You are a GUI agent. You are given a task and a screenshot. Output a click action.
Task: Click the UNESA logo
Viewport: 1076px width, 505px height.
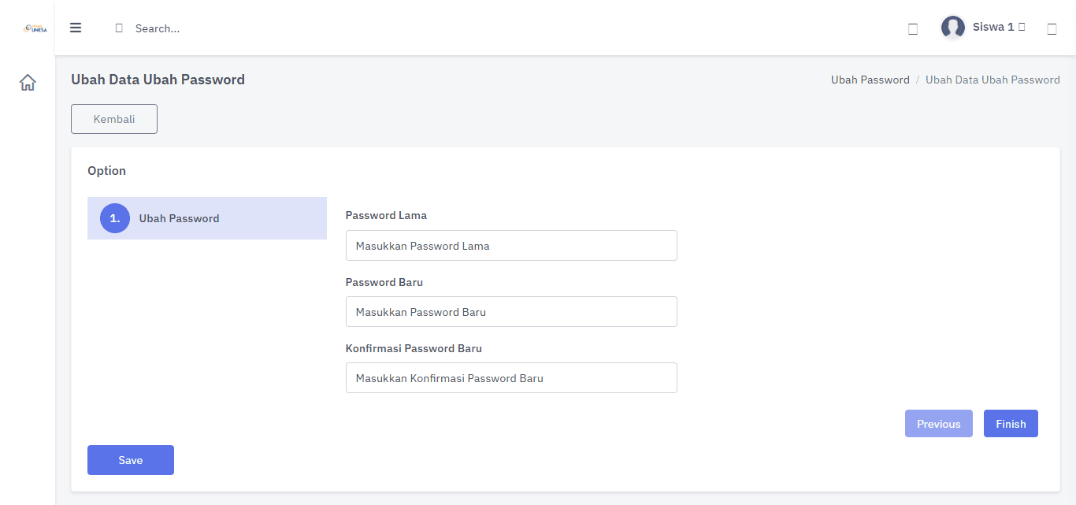[36, 28]
